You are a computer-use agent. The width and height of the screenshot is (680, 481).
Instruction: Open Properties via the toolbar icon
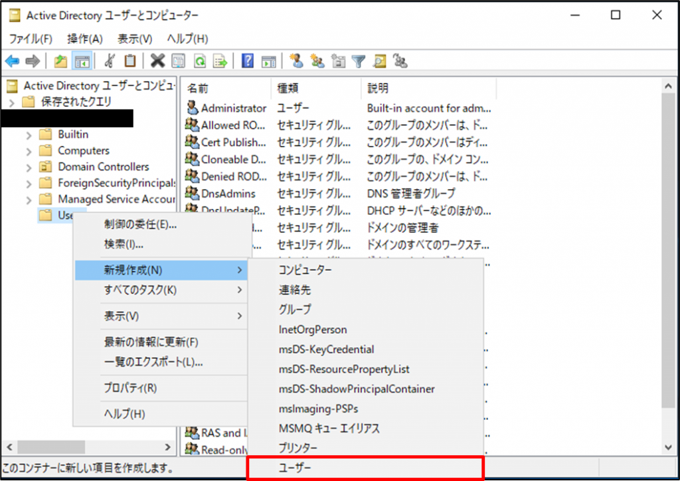(x=178, y=61)
